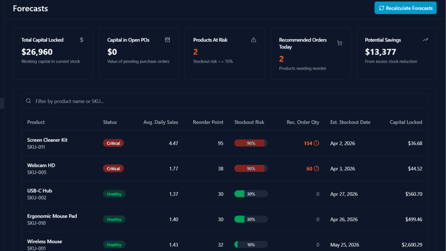This screenshot has height=251, width=446.
Task: Click the search magnifier icon in filter box
Action: pyautogui.click(x=29, y=101)
